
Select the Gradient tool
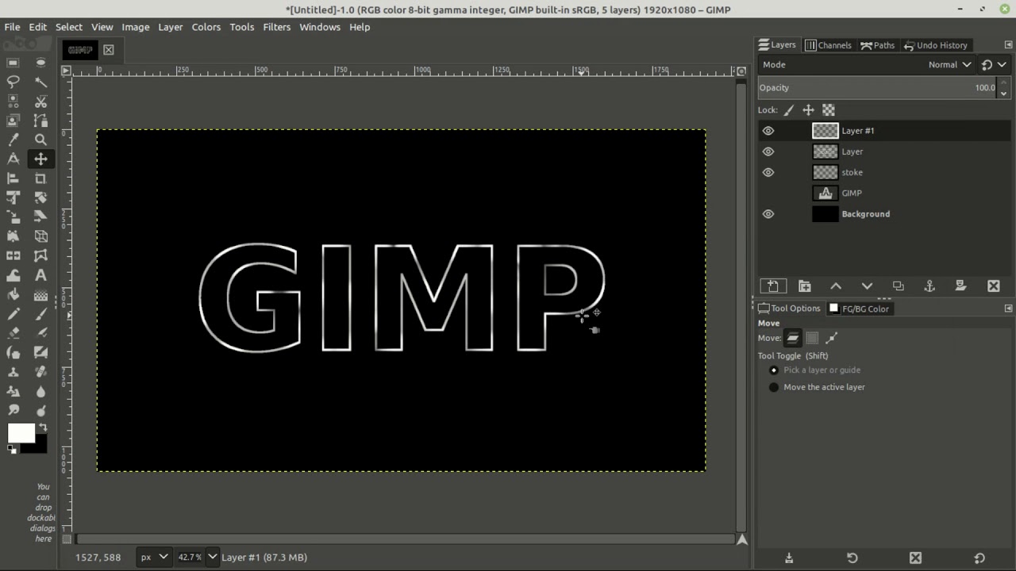[40, 295]
